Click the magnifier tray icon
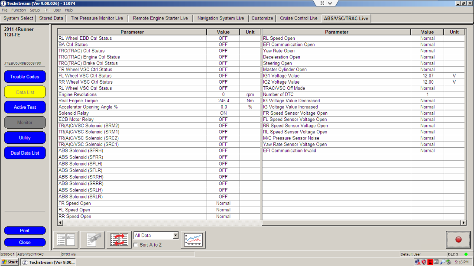The height and width of the screenshot is (266, 474). pyautogui.click(x=442, y=262)
